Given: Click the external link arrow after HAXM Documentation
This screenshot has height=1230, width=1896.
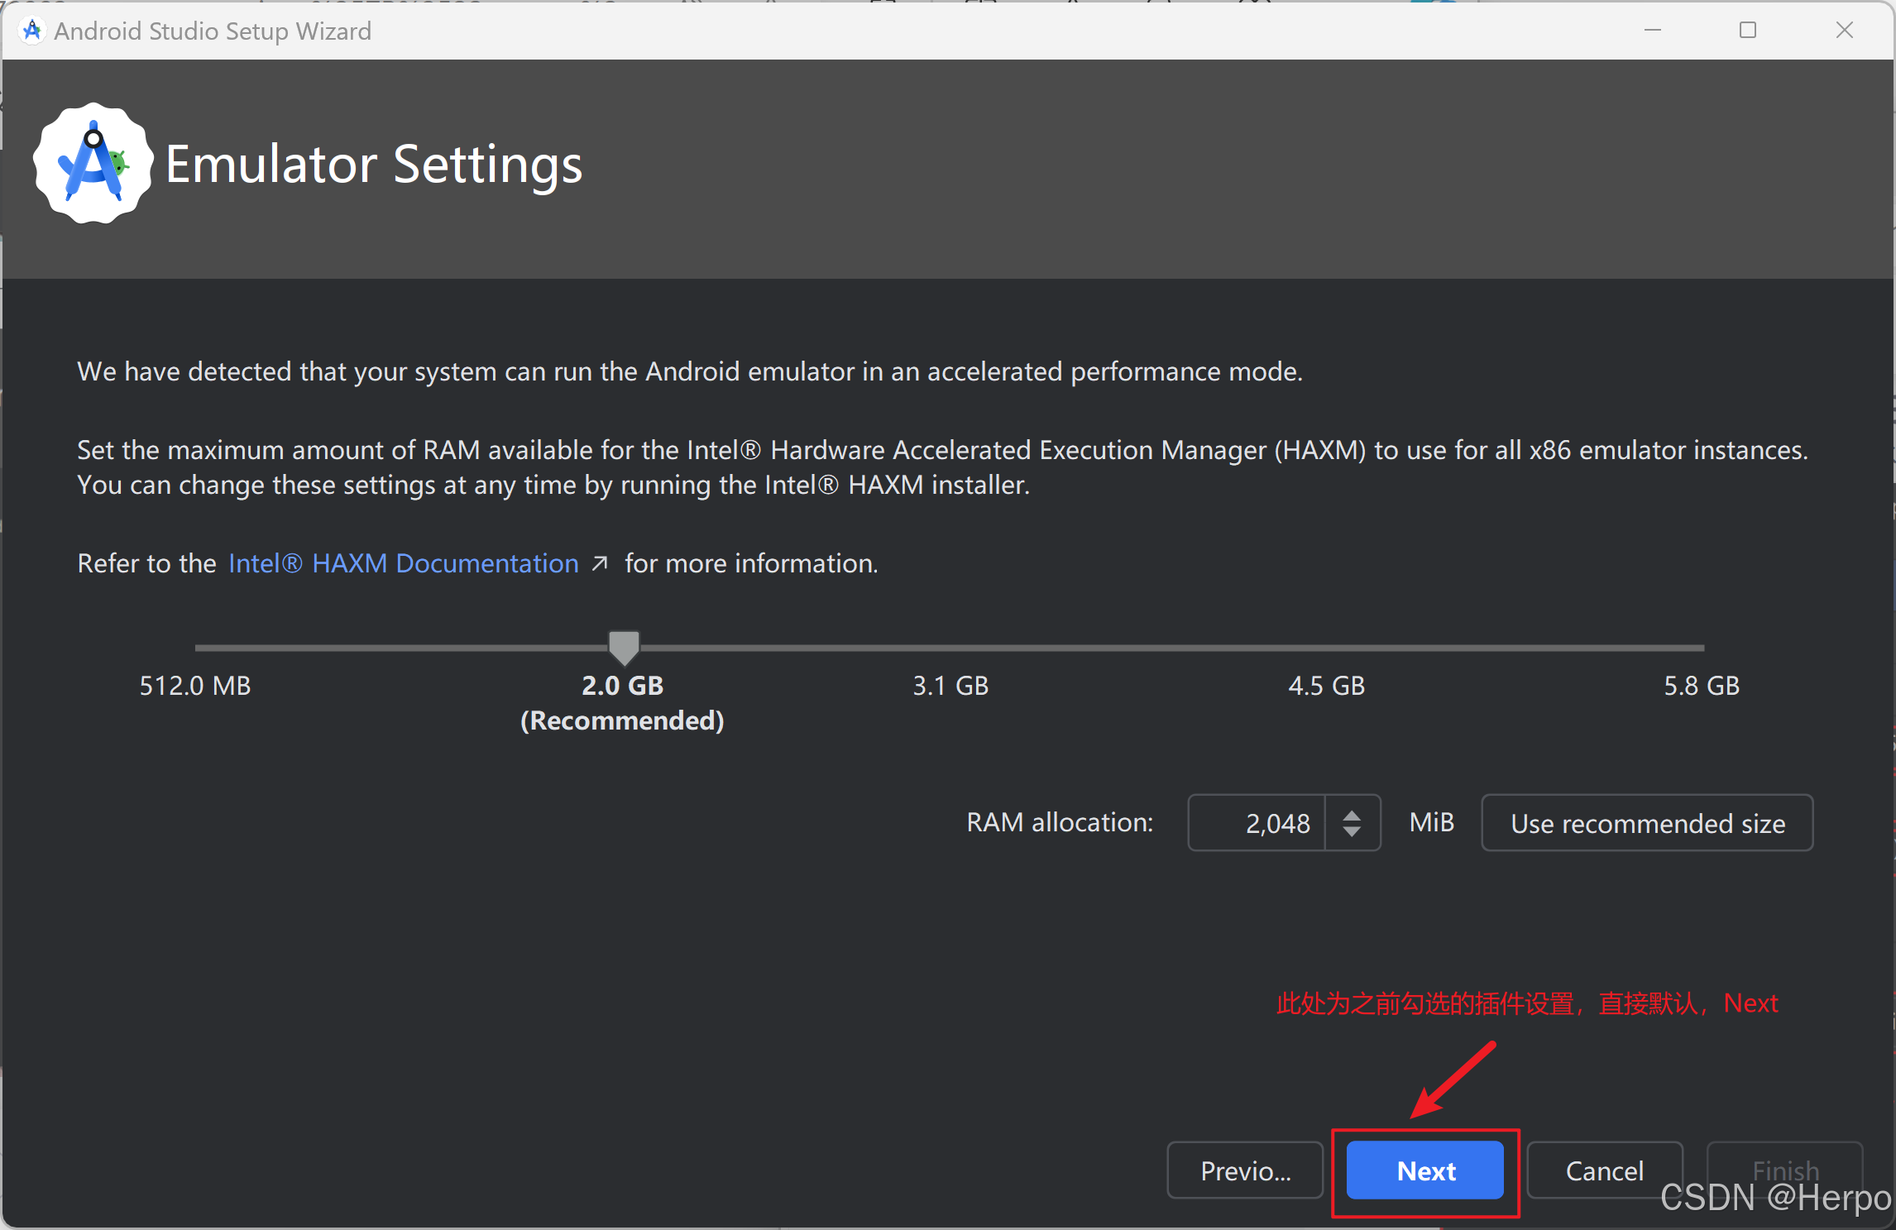Looking at the screenshot, I should (601, 563).
